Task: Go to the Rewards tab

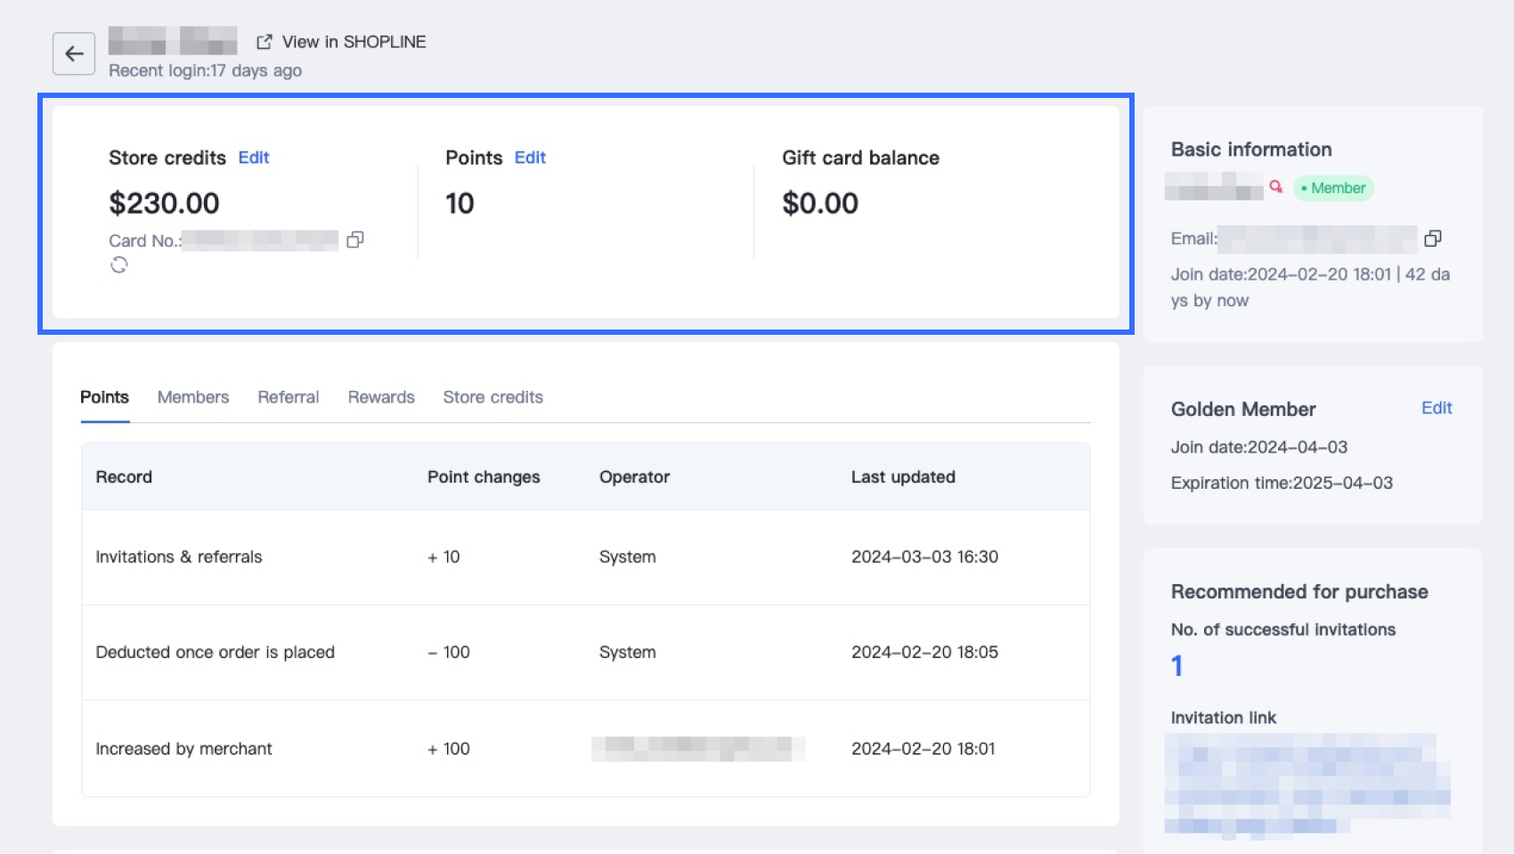Action: [x=381, y=397]
